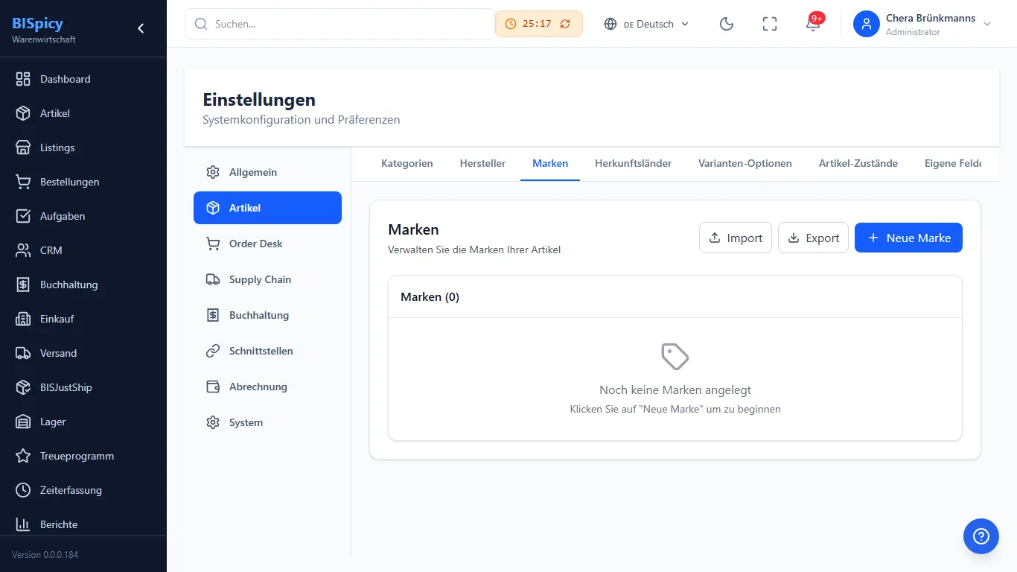The image size is (1017, 572).
Task: Click the Import button
Action: [736, 238]
